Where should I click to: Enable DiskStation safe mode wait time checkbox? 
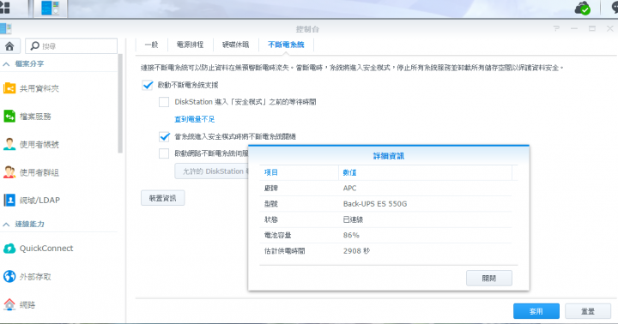[x=164, y=102]
